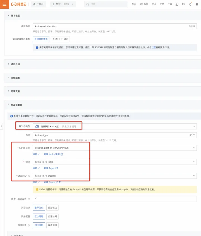Collapse the 基本设置 section
Viewport: 201px width, 236px height.
(9, 15)
